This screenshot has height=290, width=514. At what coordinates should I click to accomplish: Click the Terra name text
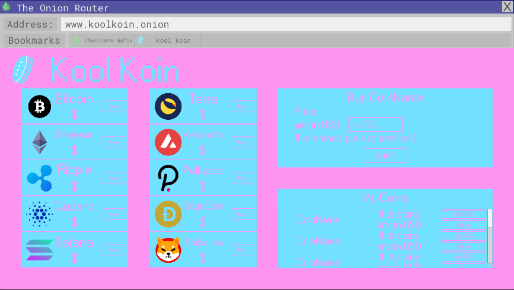coord(203,99)
